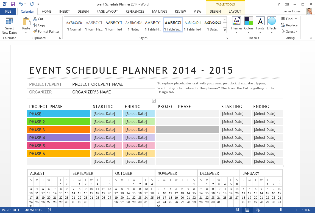Open the theme Effects gallery

pyautogui.click(x=272, y=25)
